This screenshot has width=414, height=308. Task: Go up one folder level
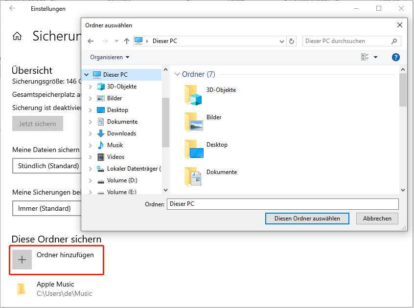click(x=127, y=41)
